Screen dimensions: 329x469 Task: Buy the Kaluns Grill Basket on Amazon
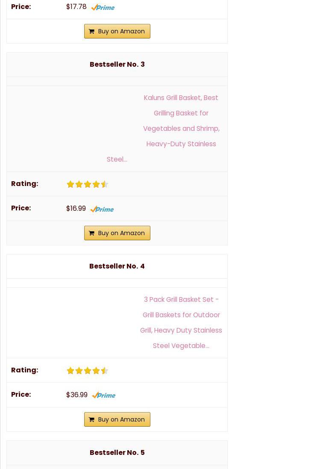[117, 233]
